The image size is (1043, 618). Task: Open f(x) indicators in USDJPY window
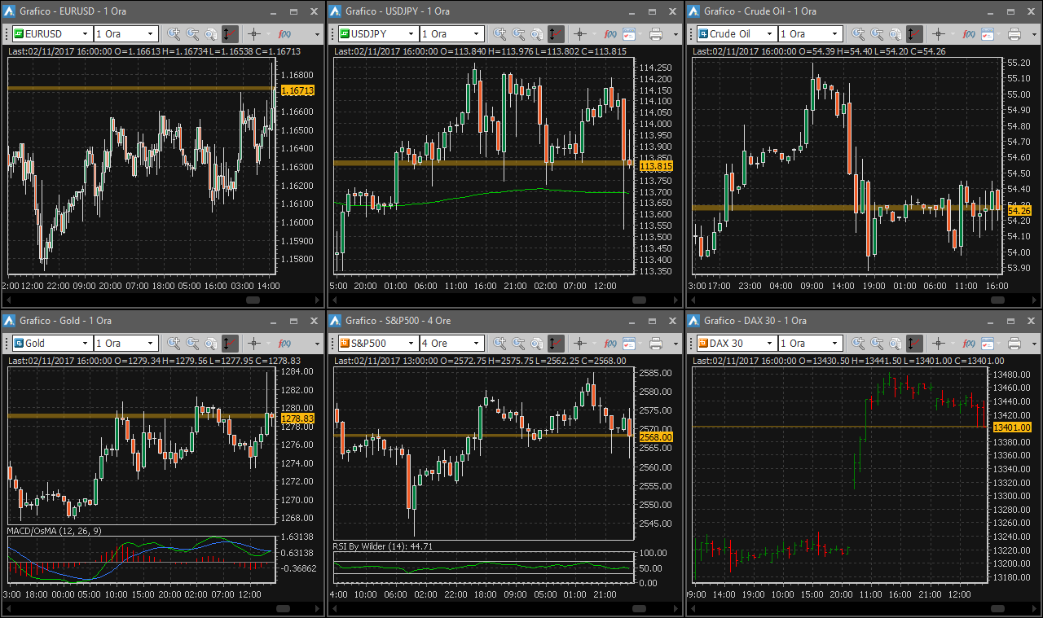[x=610, y=34]
